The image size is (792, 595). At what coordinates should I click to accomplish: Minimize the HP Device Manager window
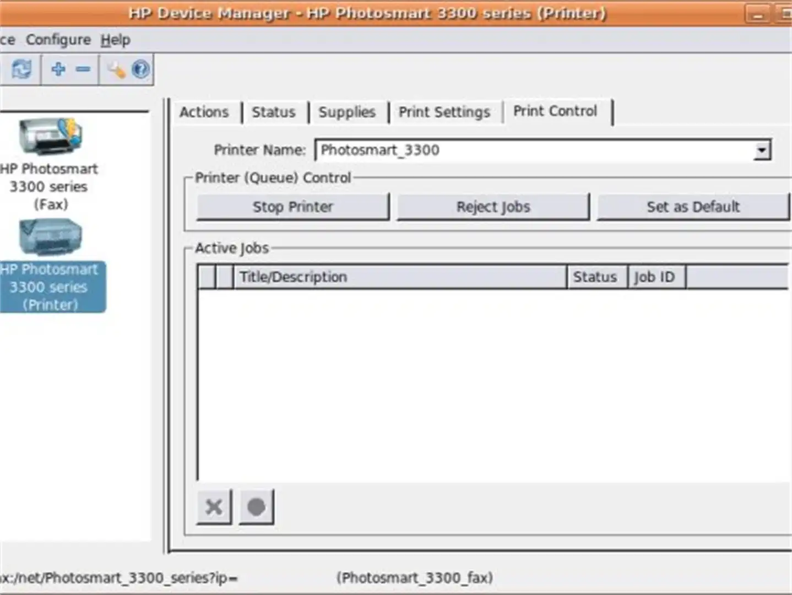(x=758, y=14)
